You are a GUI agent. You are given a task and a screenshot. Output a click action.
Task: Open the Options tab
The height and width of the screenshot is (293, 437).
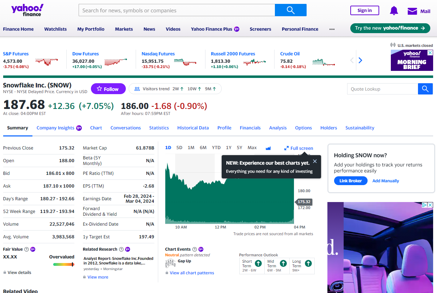(x=303, y=128)
